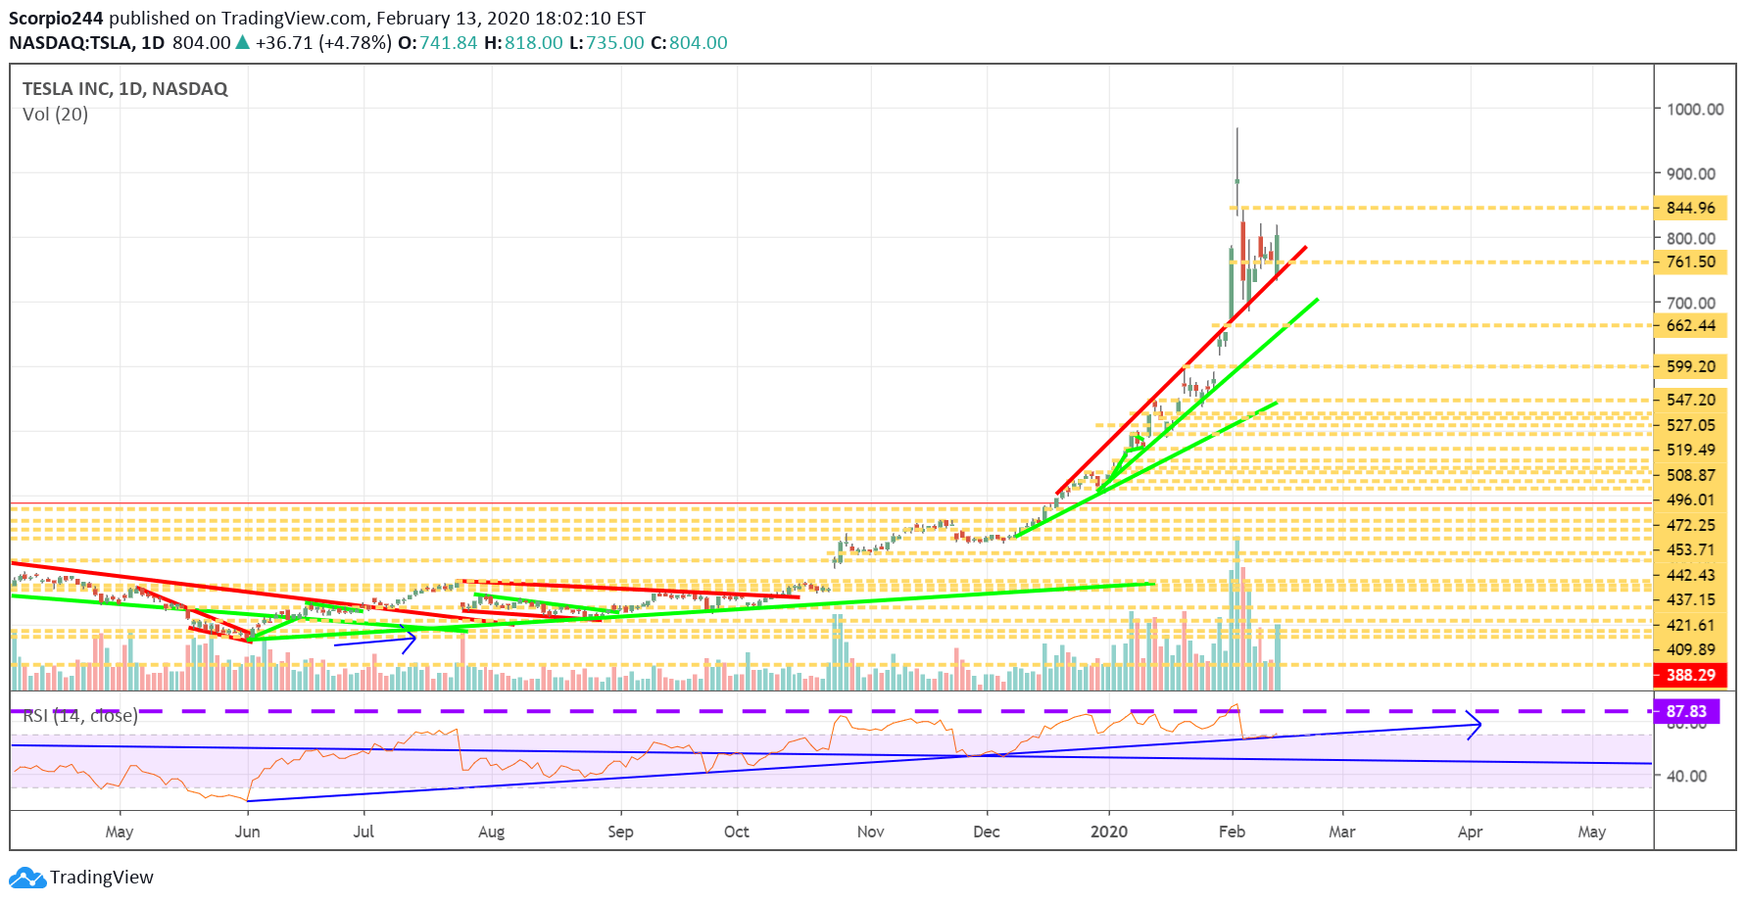Click the NASDAQ:TSLA, 1D symbol header

tap(86, 43)
